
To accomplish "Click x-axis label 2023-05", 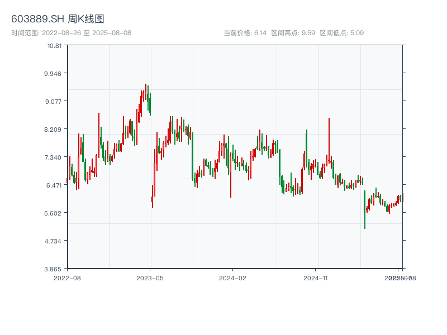I will (150, 278).
